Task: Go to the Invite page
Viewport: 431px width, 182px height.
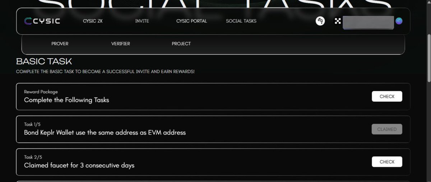Action: 142,21
